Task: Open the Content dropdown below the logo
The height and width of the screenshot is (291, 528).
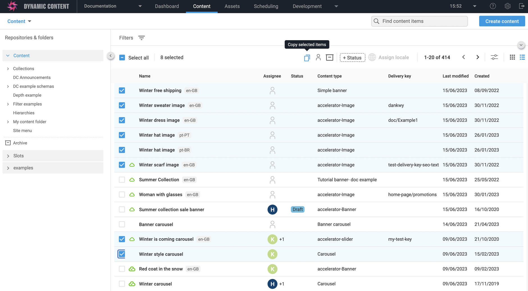Action: coord(19,21)
